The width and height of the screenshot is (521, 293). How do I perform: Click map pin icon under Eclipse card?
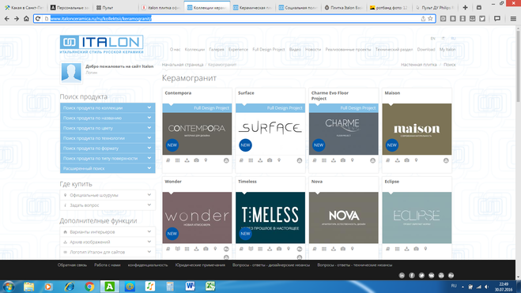(x=425, y=249)
